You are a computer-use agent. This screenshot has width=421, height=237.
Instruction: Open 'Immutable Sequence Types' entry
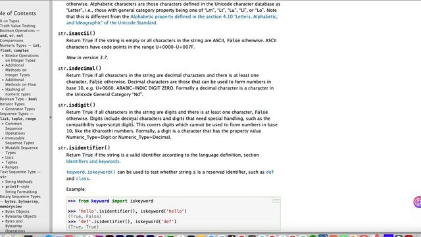click(19, 140)
